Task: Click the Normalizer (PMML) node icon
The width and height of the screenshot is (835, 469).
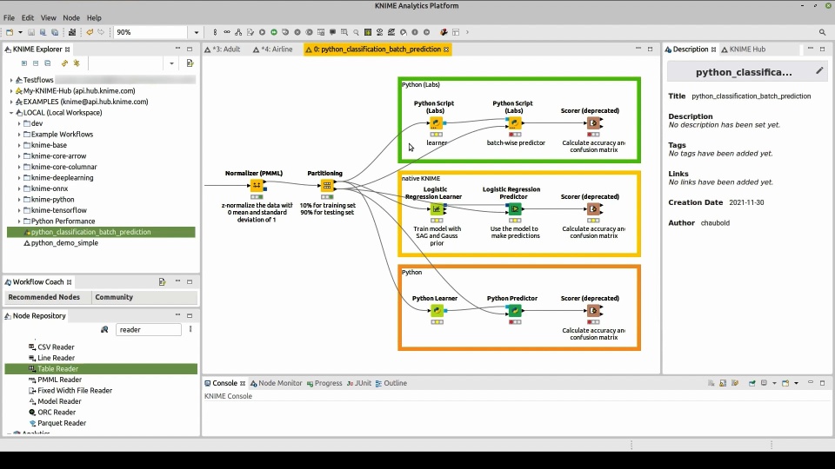Action: click(257, 186)
